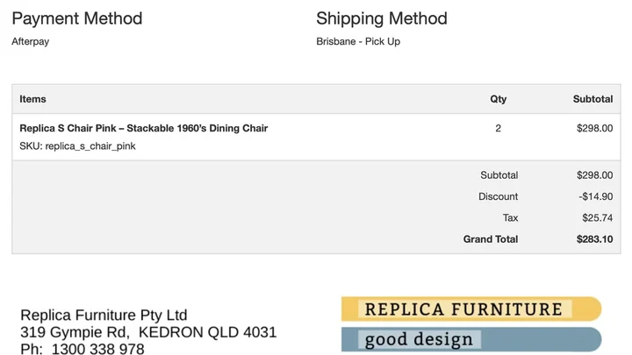Click the Payment Method heading

point(77,18)
